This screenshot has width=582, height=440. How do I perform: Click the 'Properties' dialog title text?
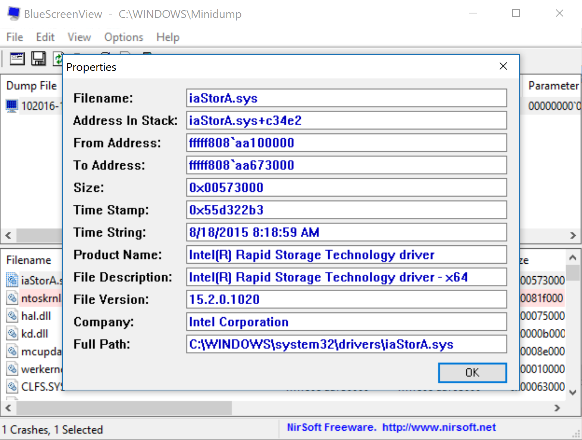(91, 67)
